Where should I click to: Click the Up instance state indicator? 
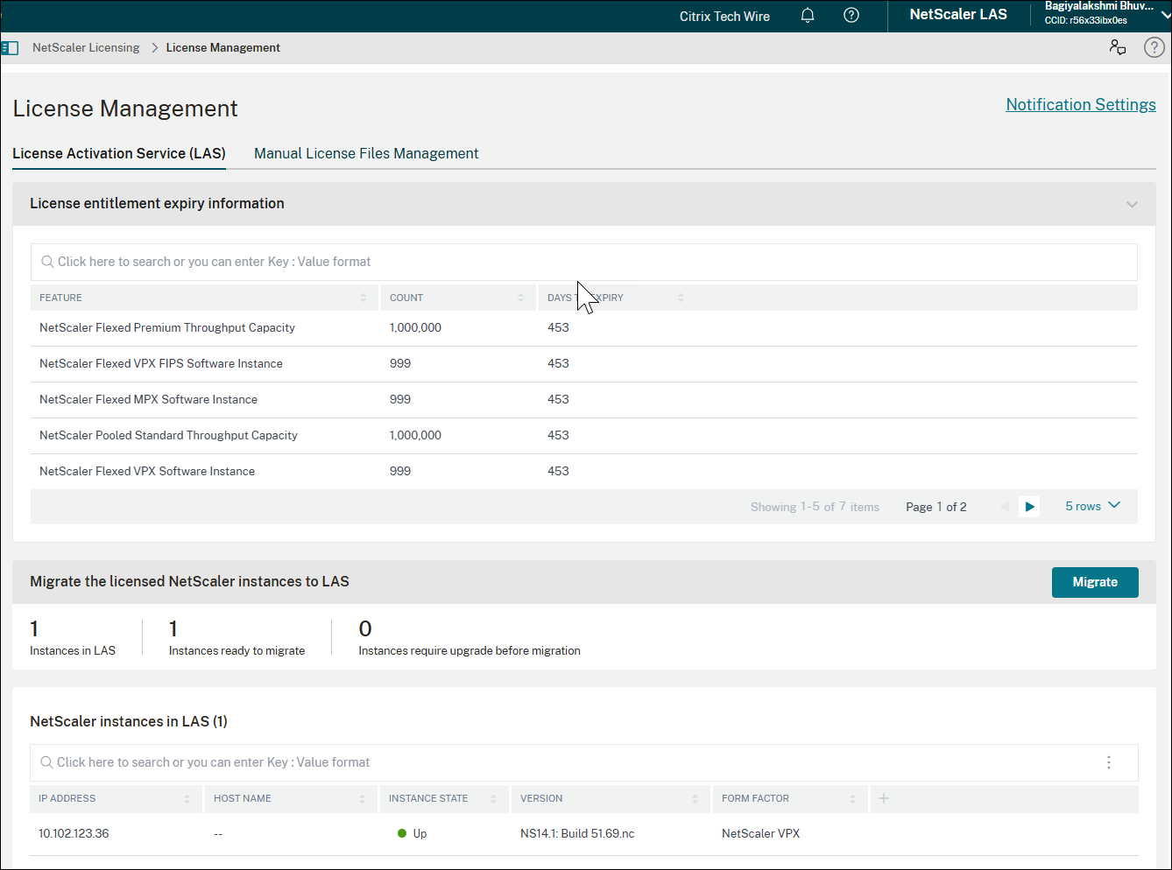pos(413,833)
